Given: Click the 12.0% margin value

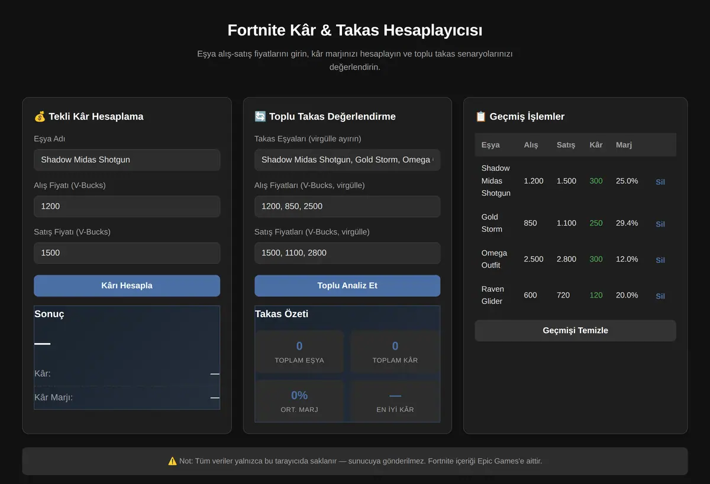Looking at the screenshot, I should 627,259.
